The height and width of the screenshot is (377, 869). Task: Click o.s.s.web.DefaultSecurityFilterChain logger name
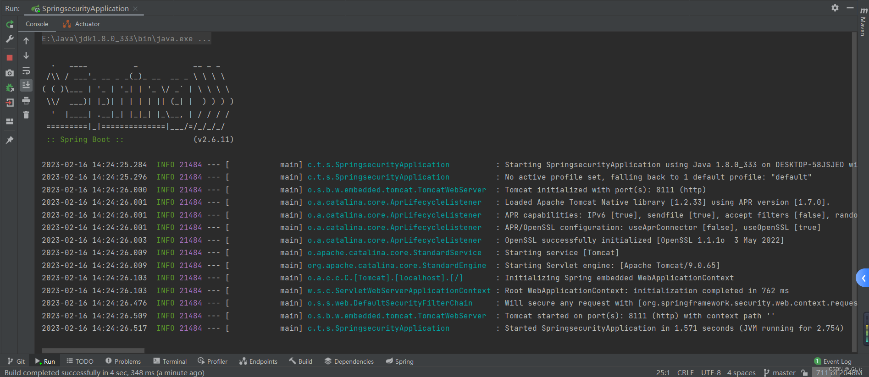click(x=390, y=303)
